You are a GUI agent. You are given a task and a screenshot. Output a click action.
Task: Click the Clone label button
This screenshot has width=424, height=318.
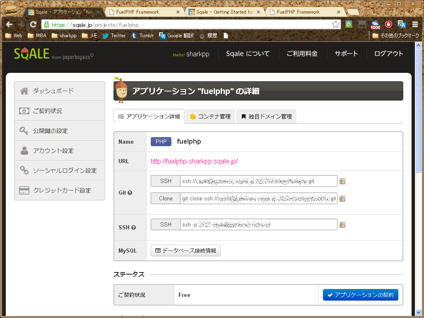click(166, 199)
